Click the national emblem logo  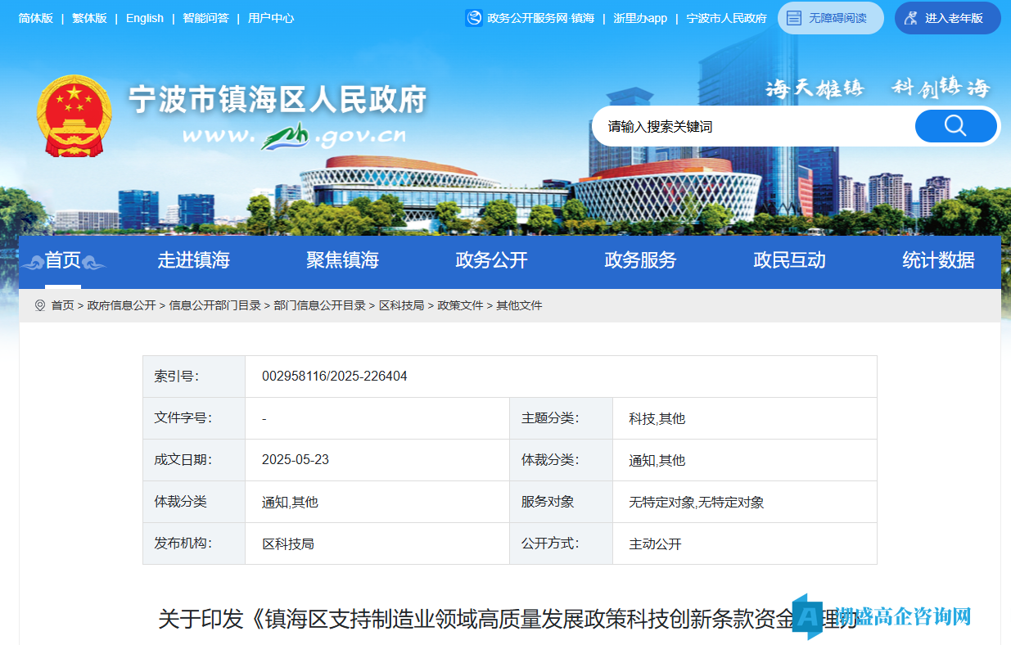pyautogui.click(x=74, y=115)
